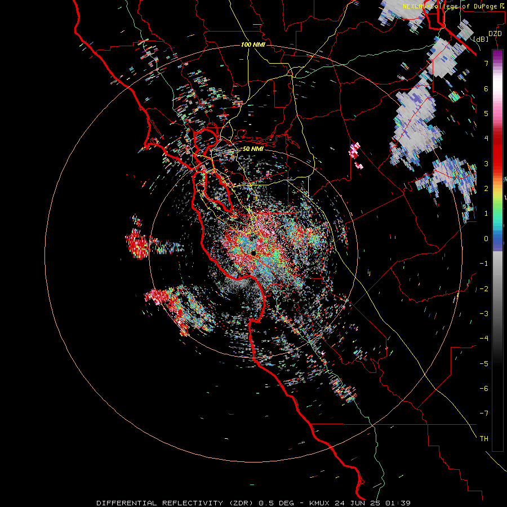This screenshot has width=507, height=507.
Task: Click the -6 value on the scale
Action: pos(484,389)
